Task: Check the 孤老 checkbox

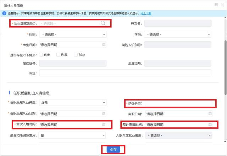Action: pos(76,55)
